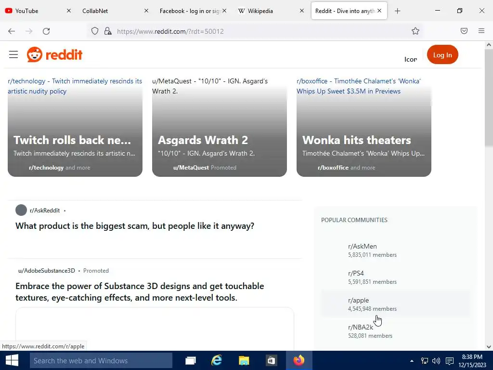Close the Wikipedia tab
The image size is (493, 370).
(302, 11)
